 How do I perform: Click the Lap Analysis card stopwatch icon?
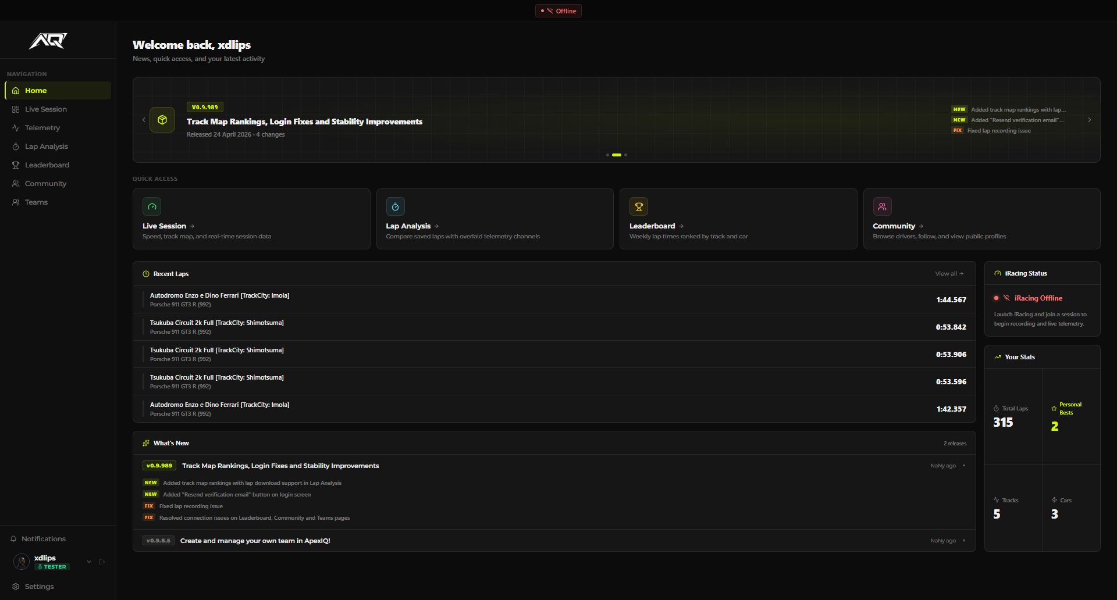point(395,206)
